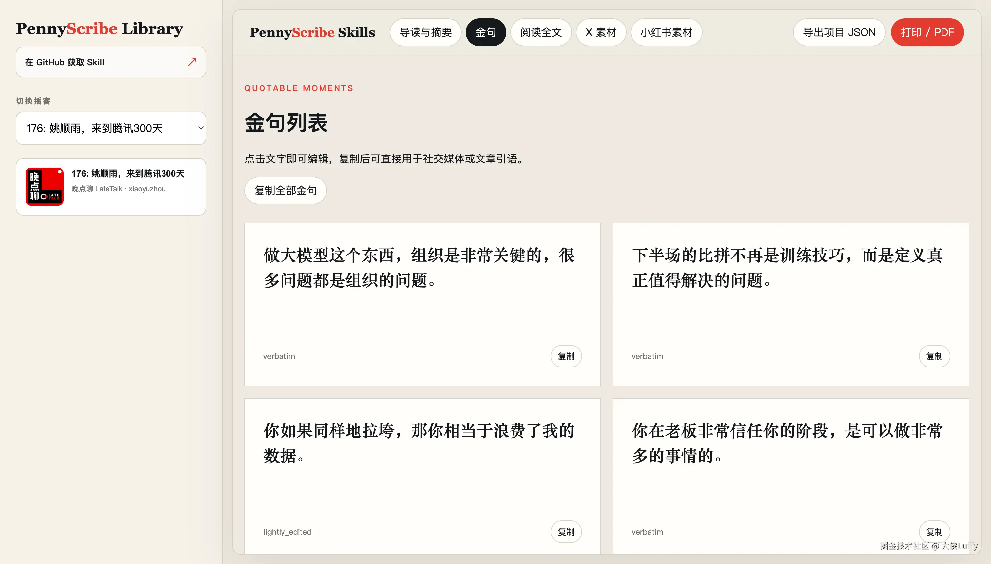991x564 pixels.
Task: Edit the quote text 你如果同样地拉垮
Action: (419, 443)
